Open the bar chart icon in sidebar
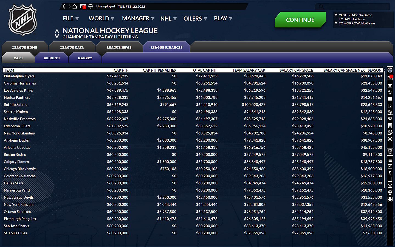Viewport: 395px width, 247px height. 390,179
